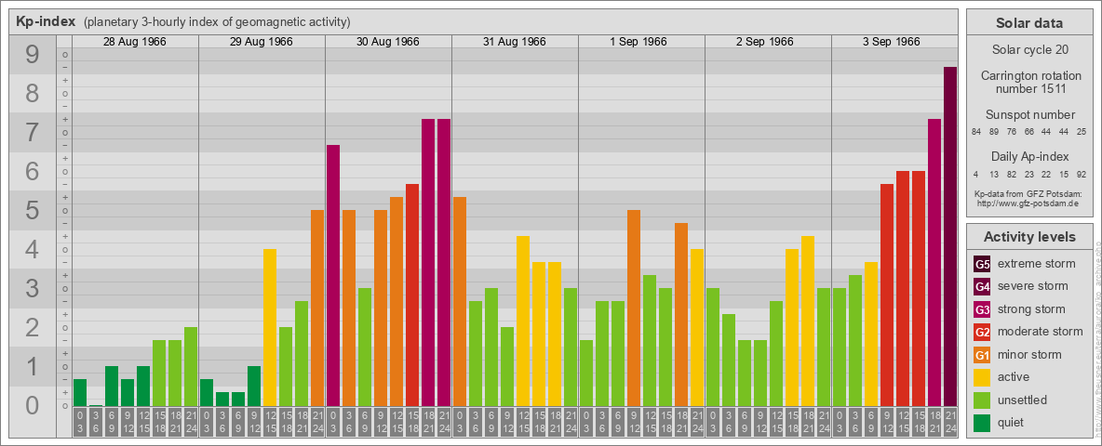Click the 'Daily Ap-index' label
Image resolution: width=1102 pixels, height=446 pixels.
pyautogui.click(x=1029, y=156)
